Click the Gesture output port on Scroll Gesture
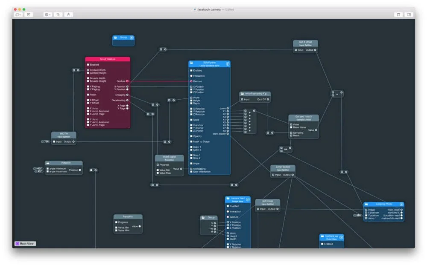This screenshot has width=427, height=265. (x=127, y=81)
